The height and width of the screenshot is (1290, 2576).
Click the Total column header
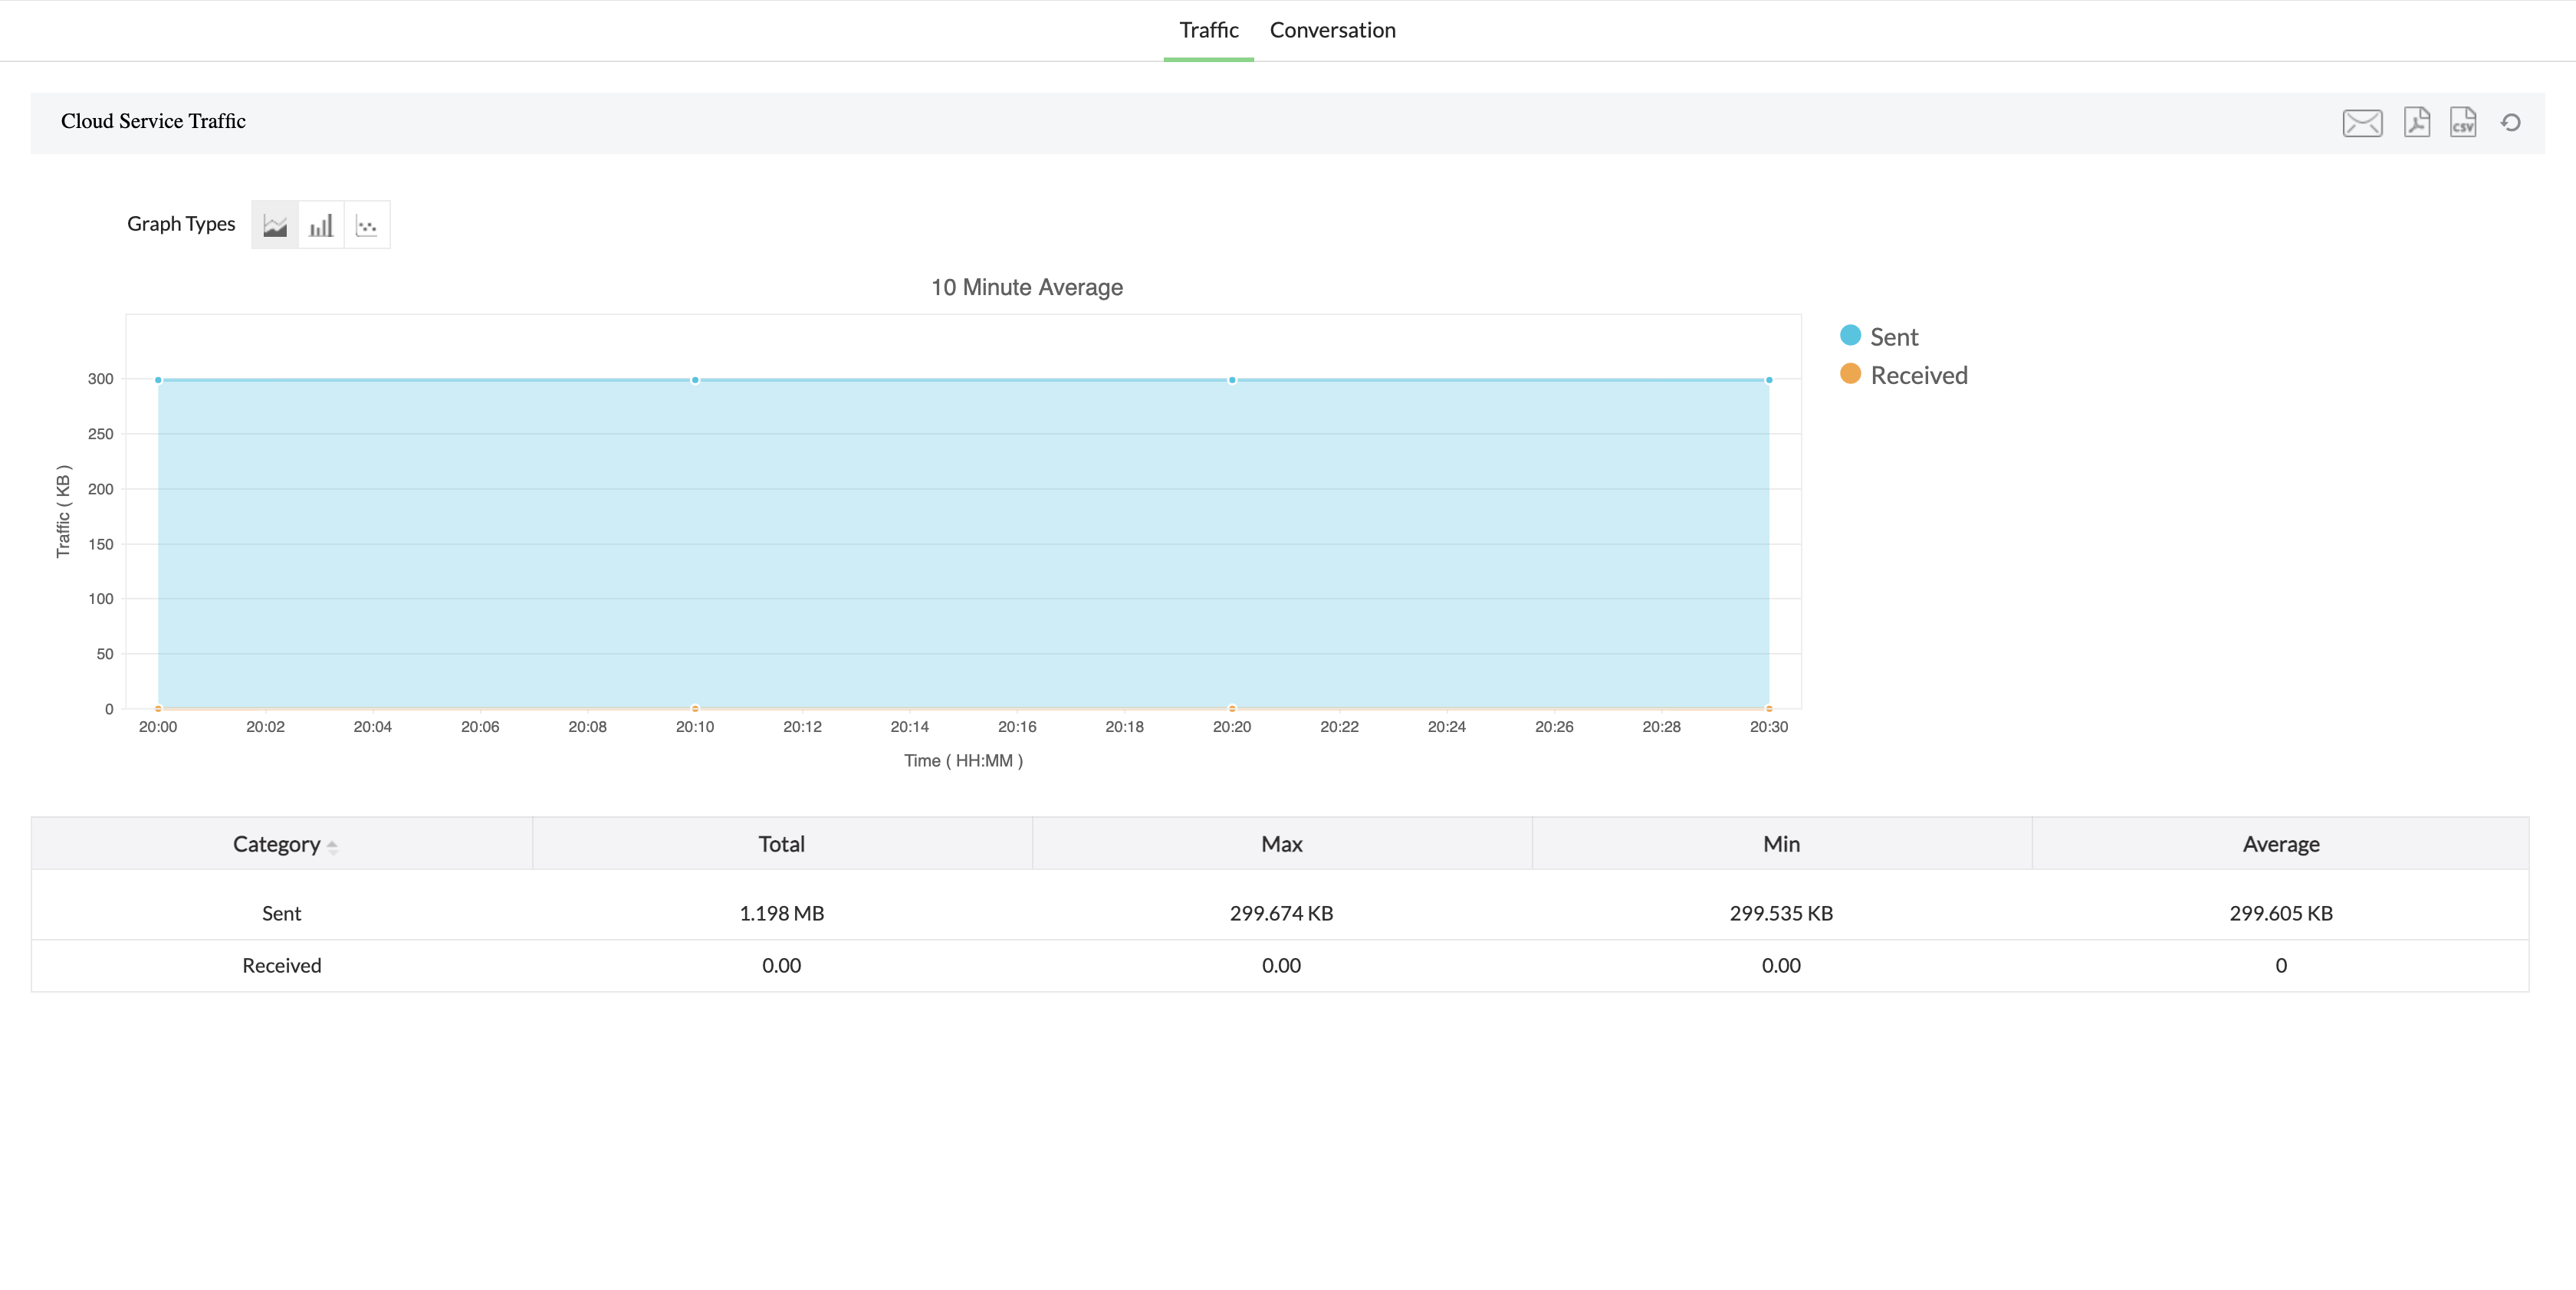[x=781, y=844]
